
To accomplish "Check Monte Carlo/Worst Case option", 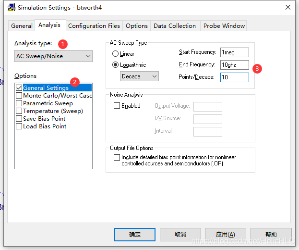I will click(x=19, y=96).
